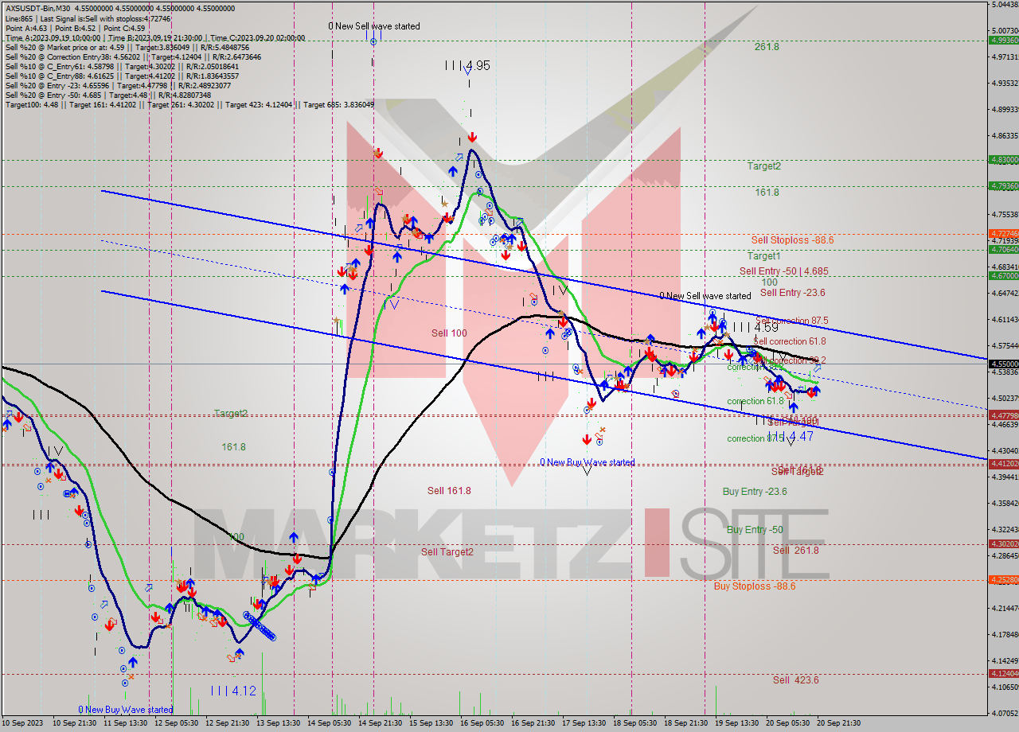Click the '17 Sep 13:30' time axis label
Screen dimensions: 1019x732
point(584,723)
